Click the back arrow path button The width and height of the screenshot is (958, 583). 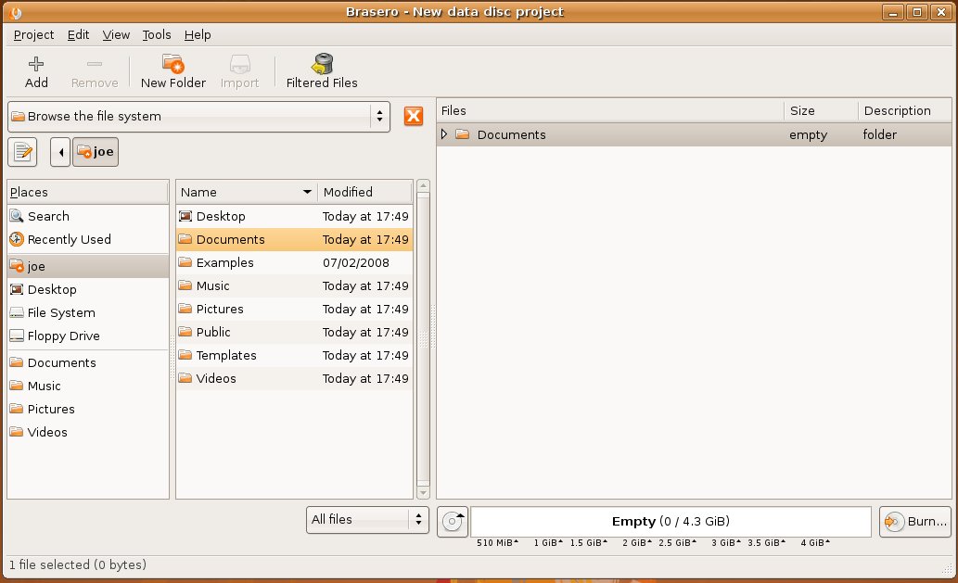pos(60,152)
